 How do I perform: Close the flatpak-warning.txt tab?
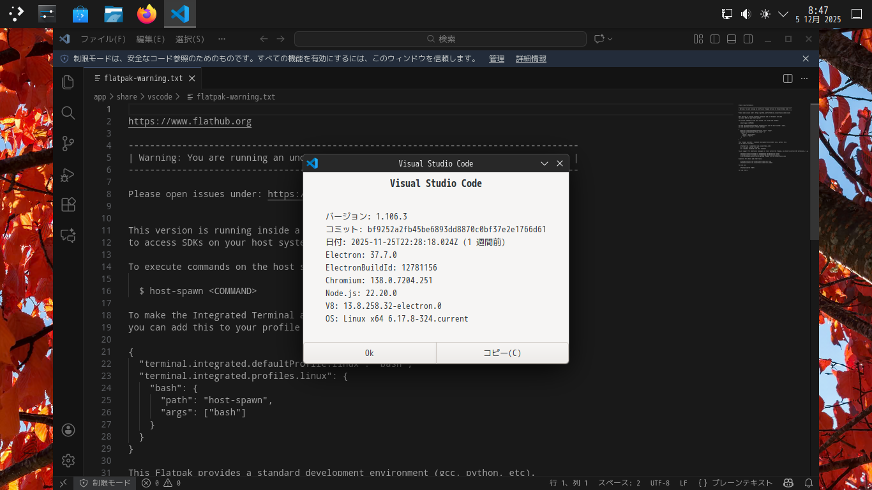click(192, 78)
